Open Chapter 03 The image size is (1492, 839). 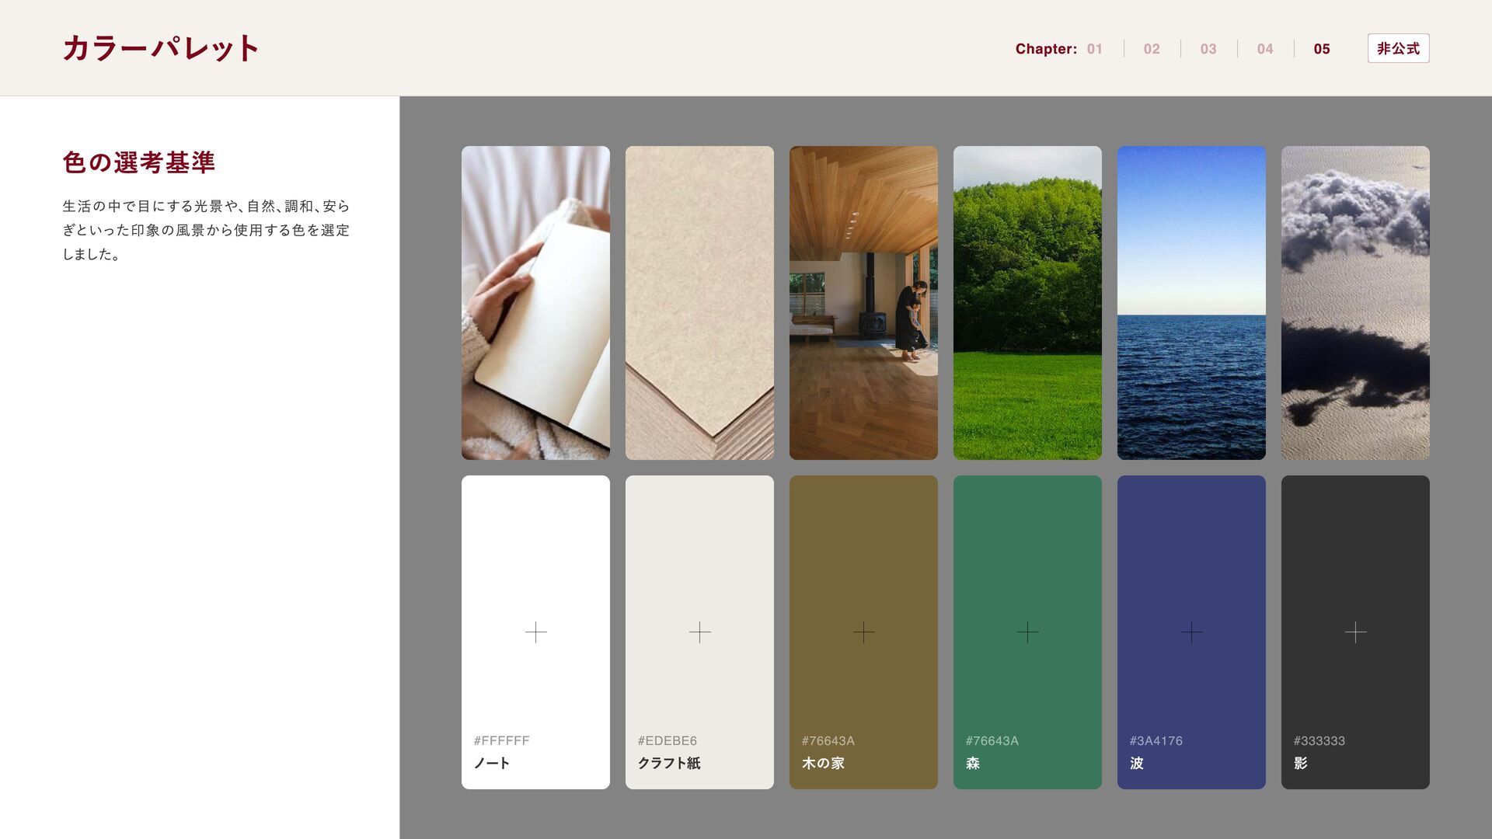tap(1208, 49)
